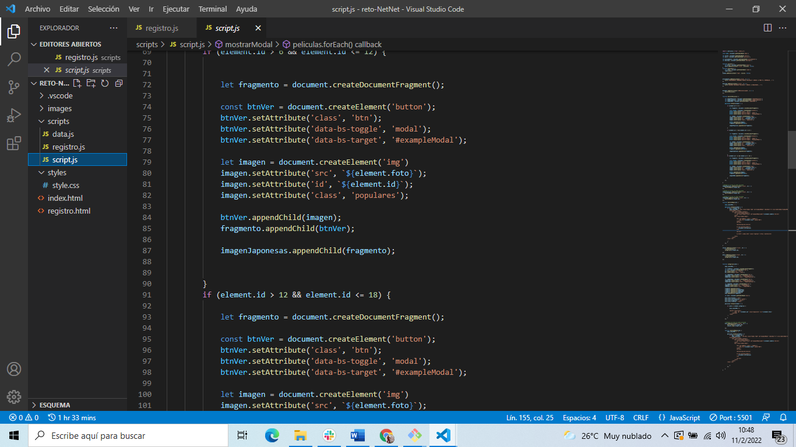Click the Port : 5501 Live Server status
Screen dimensions: 796x447
(731, 418)
